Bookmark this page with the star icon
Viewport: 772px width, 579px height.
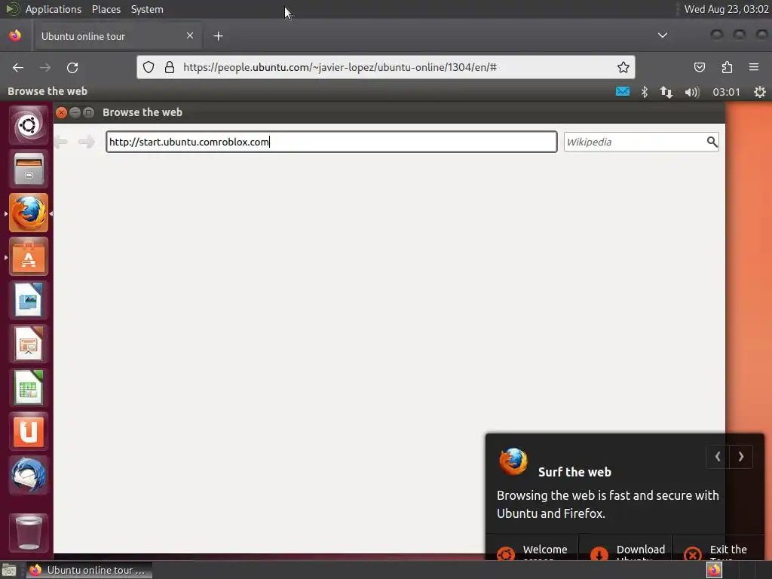tap(623, 67)
